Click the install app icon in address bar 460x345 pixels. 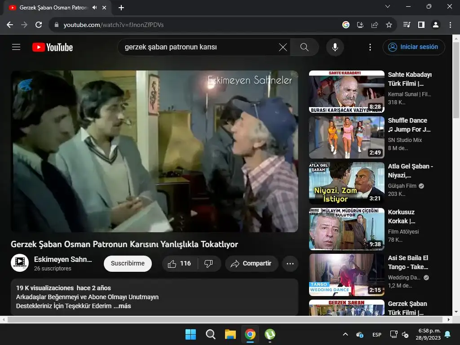coord(360,25)
